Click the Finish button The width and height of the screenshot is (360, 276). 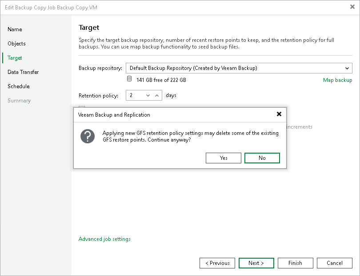(295, 263)
